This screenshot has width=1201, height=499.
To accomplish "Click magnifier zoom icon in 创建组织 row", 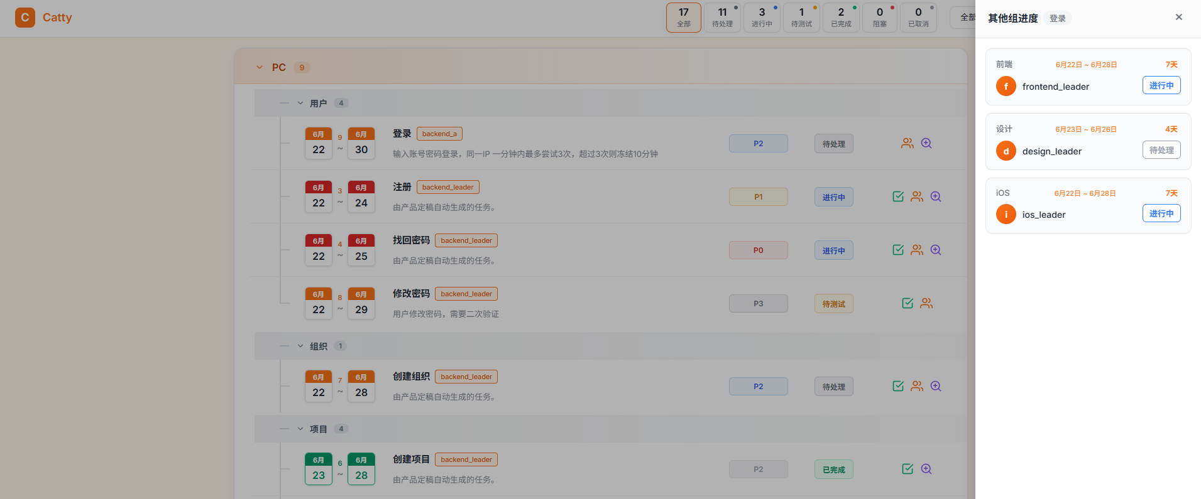I will pos(936,386).
